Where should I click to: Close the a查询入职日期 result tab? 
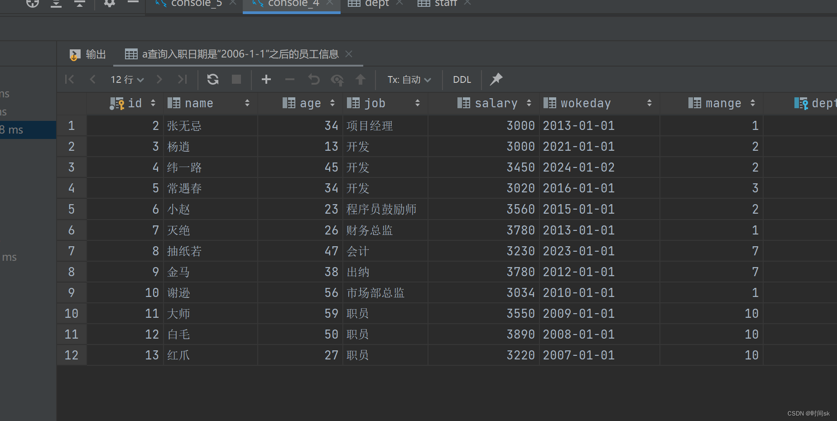click(349, 54)
